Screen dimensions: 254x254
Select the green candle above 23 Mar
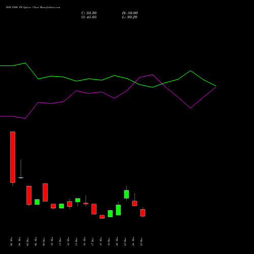click(126, 194)
